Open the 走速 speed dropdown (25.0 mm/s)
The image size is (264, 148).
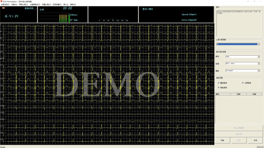(x=258, y=63)
